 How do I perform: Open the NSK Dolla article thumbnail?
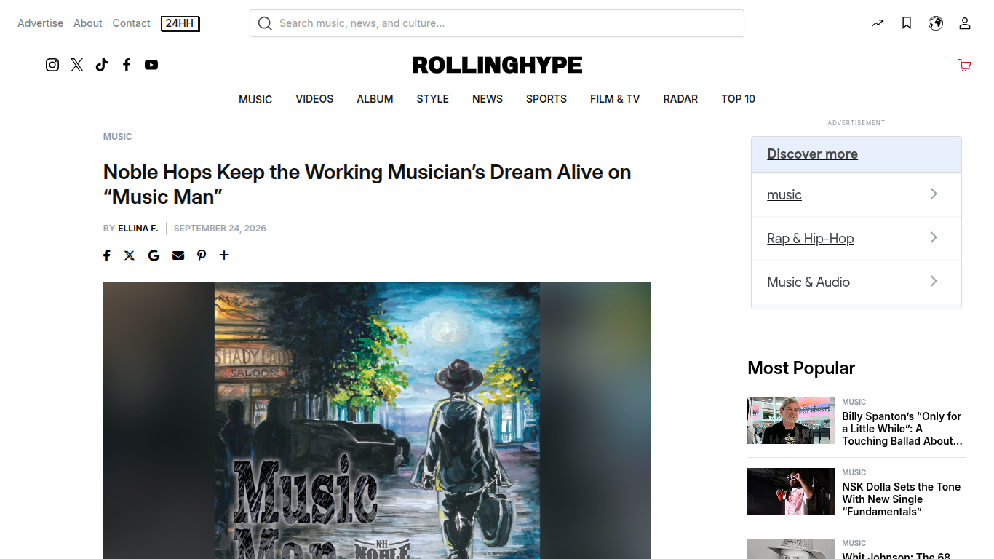point(791,491)
